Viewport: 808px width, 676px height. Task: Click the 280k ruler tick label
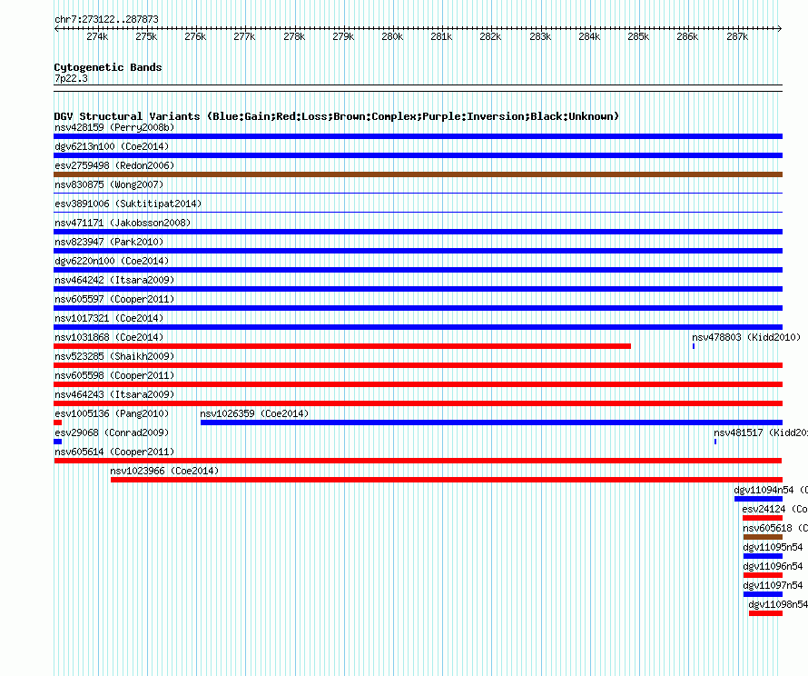click(x=392, y=36)
